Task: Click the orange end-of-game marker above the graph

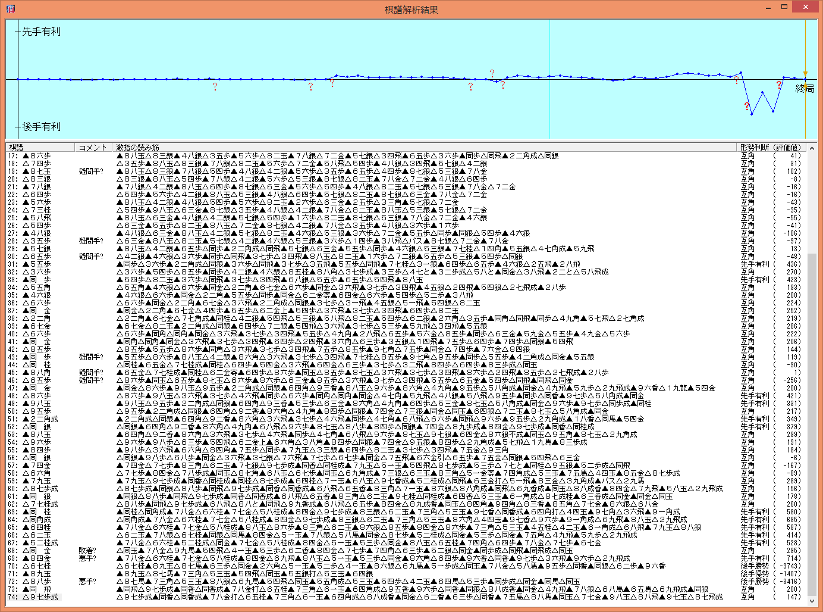Action: click(806, 74)
